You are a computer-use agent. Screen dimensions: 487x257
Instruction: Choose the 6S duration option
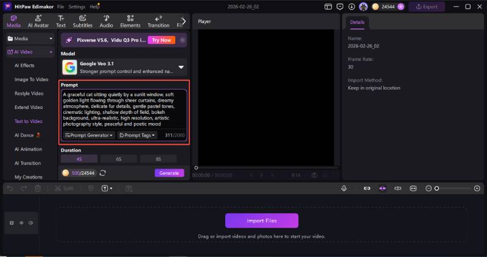119,159
